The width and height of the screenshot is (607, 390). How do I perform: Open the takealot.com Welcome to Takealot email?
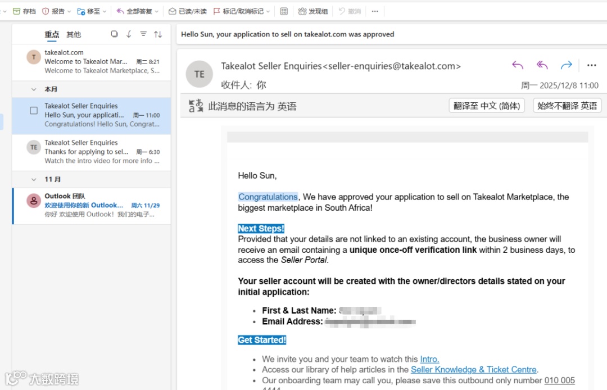point(92,62)
